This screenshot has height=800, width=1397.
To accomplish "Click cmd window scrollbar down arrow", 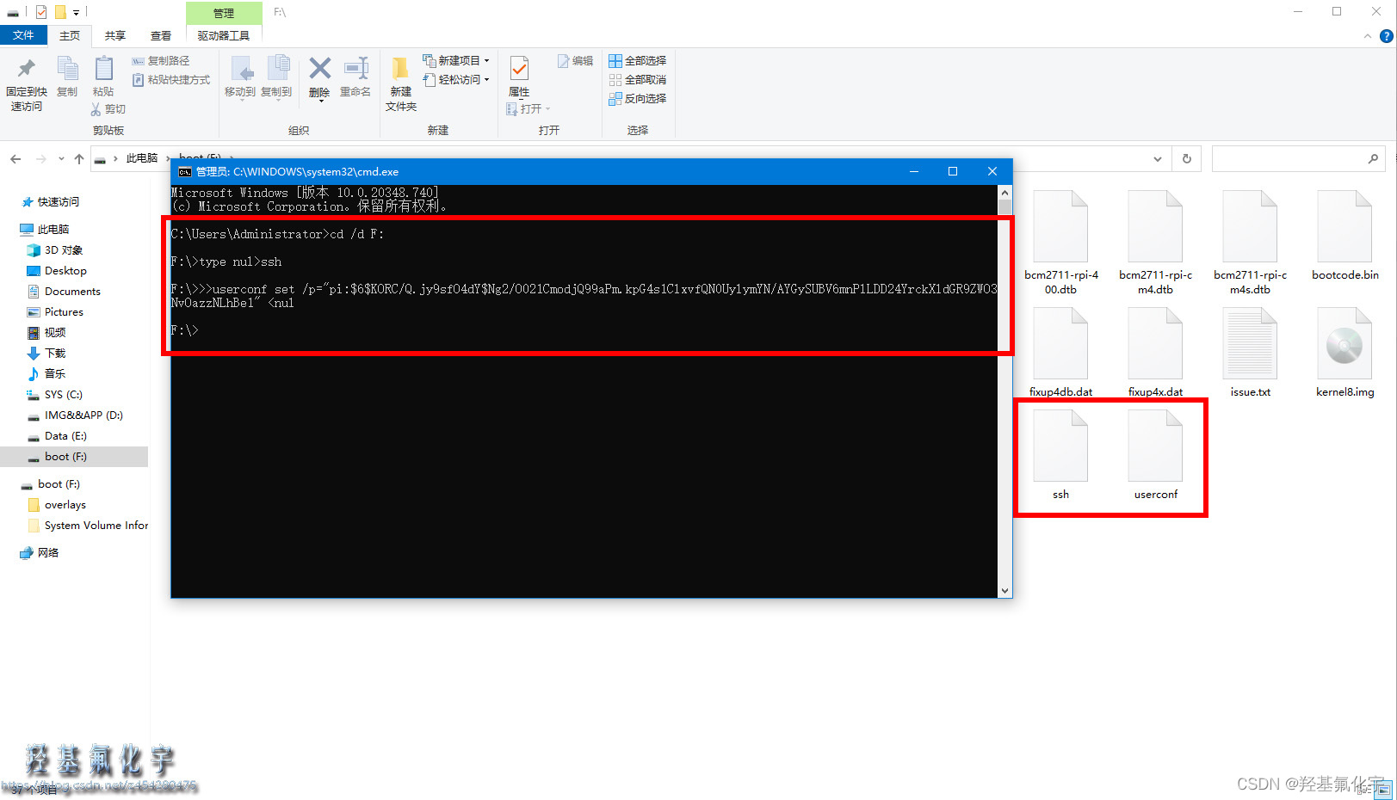I will (x=1004, y=591).
